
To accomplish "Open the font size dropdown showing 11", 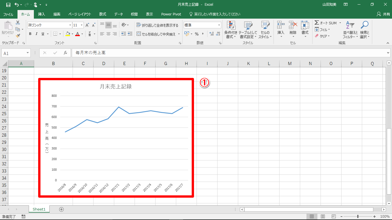I will [82, 25].
